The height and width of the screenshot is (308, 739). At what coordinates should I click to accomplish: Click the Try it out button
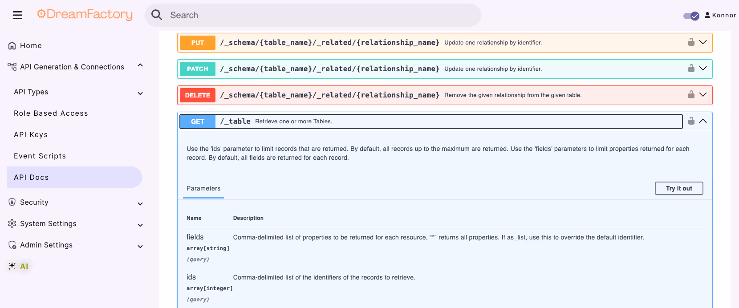click(x=679, y=188)
